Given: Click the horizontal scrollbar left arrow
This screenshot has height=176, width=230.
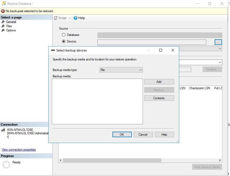Looking at the screenshot, I should [61, 160].
